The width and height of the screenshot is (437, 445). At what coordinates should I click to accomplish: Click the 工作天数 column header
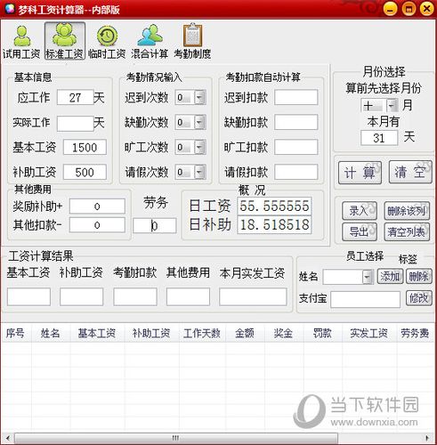click(x=202, y=333)
